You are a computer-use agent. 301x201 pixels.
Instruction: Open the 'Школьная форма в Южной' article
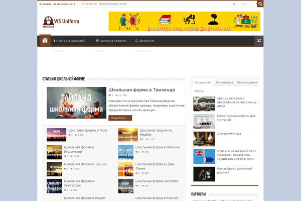pos(157,198)
